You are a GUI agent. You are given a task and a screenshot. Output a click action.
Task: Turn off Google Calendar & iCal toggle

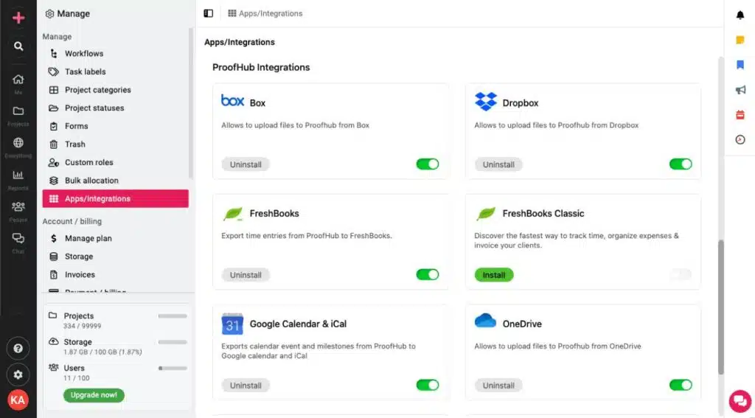[428, 385]
